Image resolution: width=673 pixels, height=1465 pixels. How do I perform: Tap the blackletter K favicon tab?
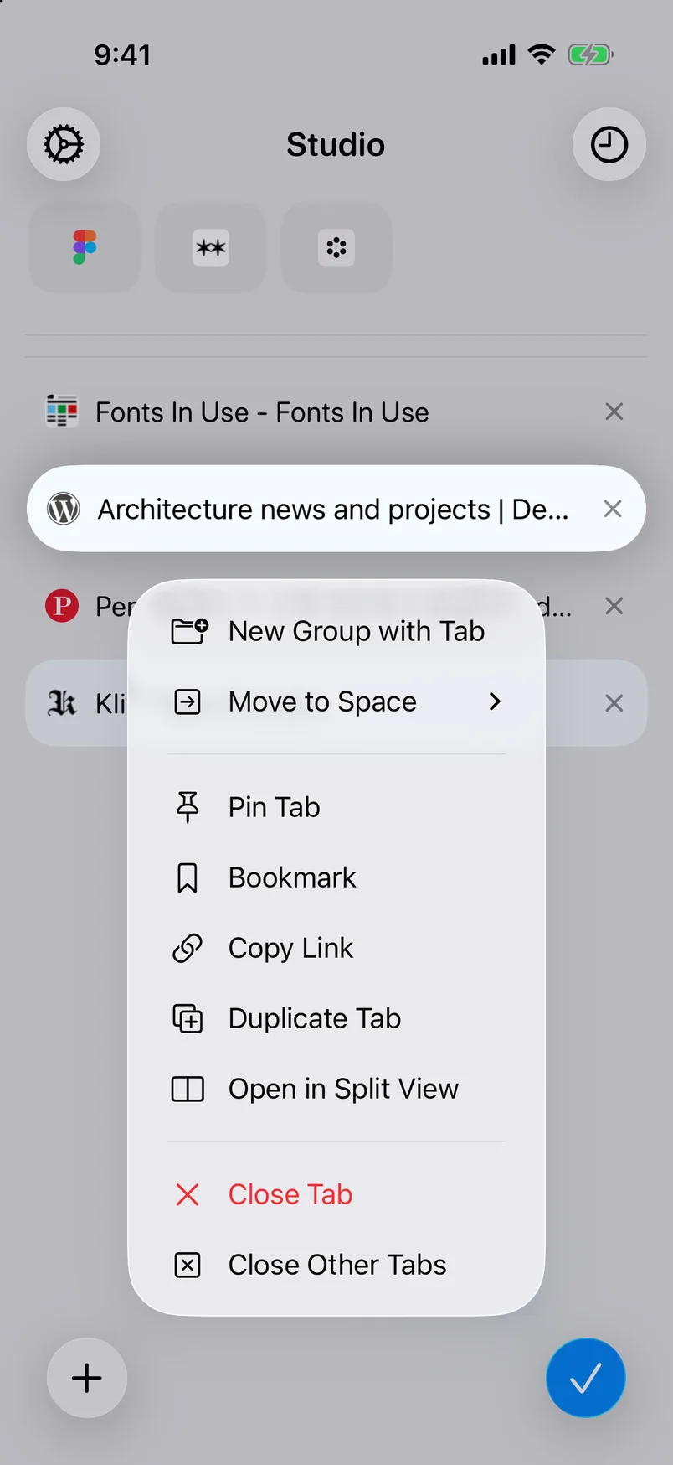click(x=62, y=702)
